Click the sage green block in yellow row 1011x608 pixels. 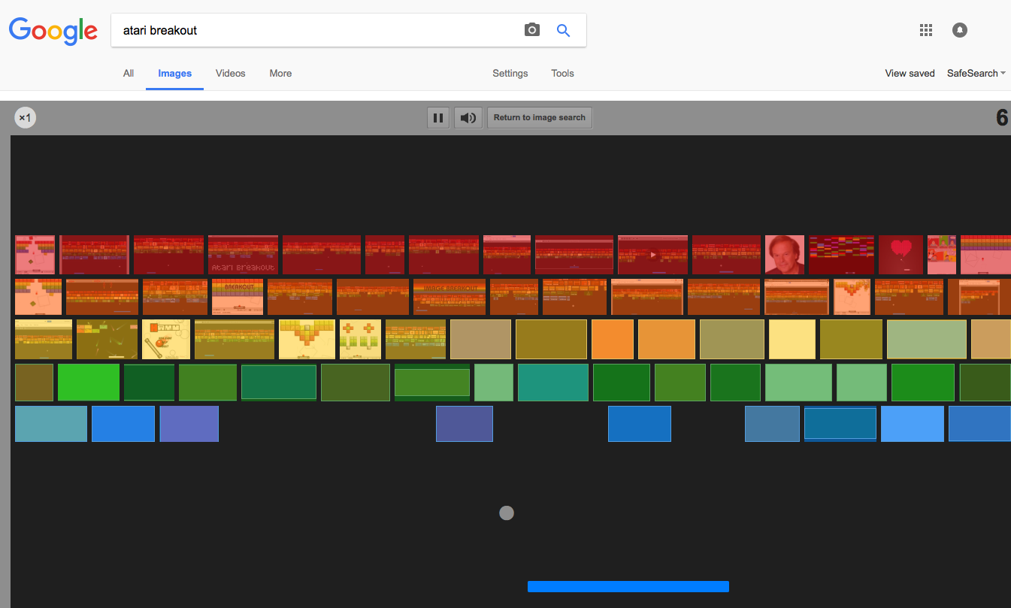(927, 340)
